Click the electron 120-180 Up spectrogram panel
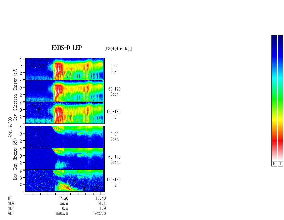This screenshot has width=284, height=220. [65, 113]
